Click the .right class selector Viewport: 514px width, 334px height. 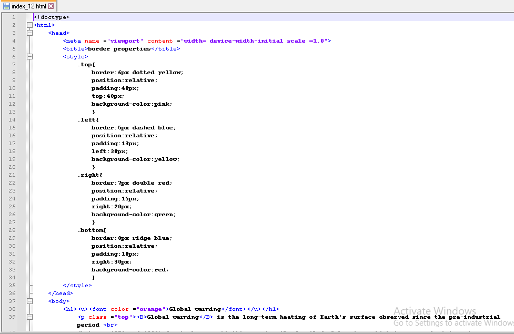[x=89, y=175]
